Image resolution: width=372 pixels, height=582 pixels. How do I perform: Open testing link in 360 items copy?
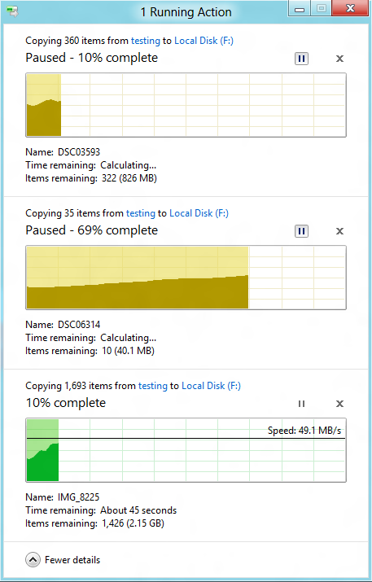click(x=145, y=41)
